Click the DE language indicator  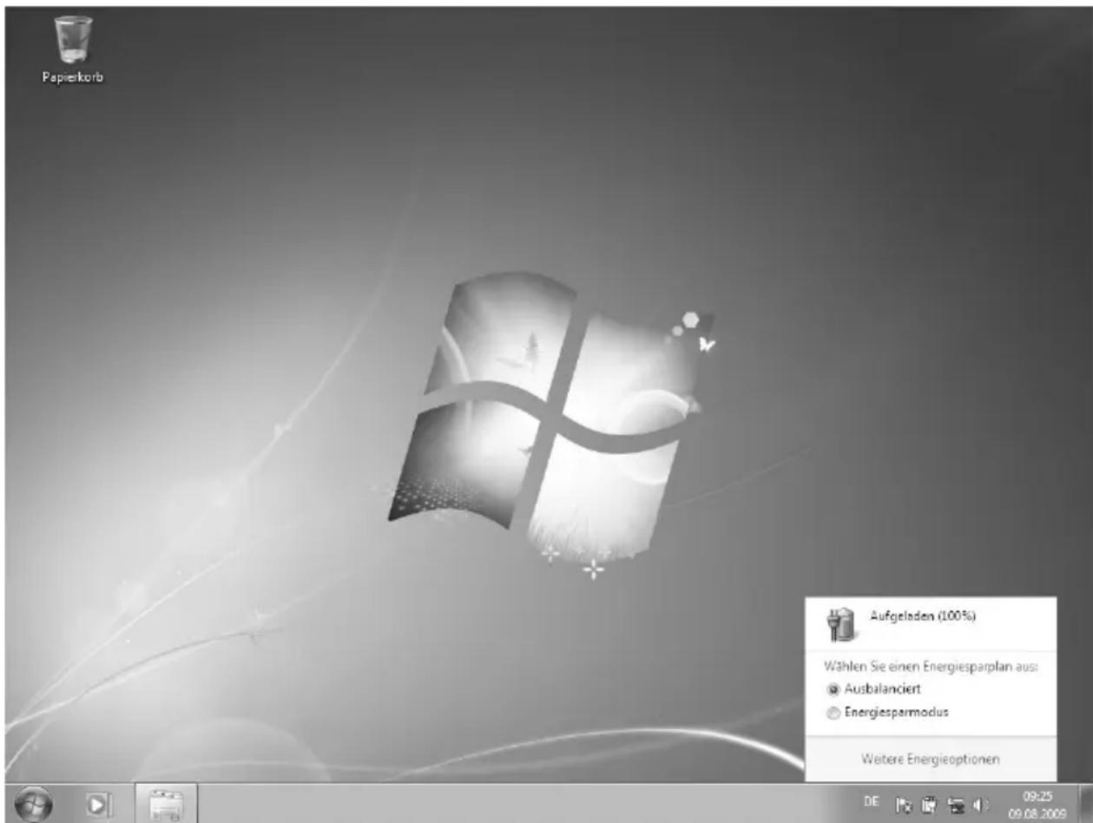[x=871, y=802]
